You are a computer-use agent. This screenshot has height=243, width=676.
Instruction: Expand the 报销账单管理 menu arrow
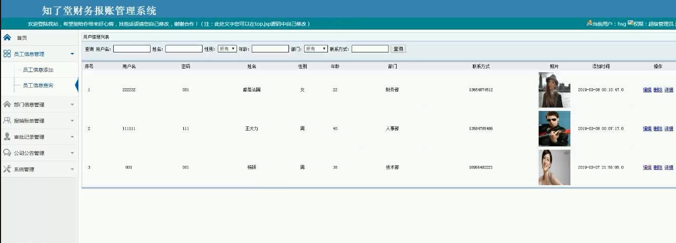tap(72, 121)
